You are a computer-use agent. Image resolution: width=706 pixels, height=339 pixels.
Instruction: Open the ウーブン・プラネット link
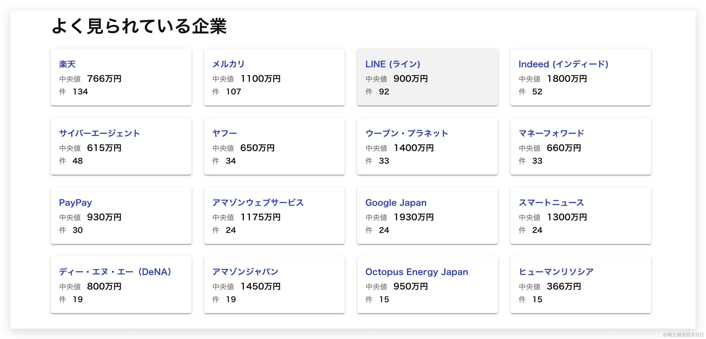click(x=407, y=133)
